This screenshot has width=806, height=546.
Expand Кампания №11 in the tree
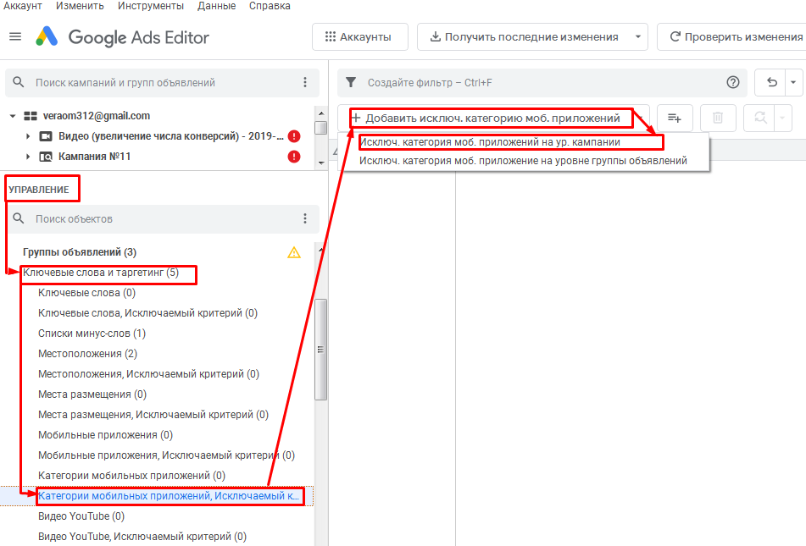[28, 156]
